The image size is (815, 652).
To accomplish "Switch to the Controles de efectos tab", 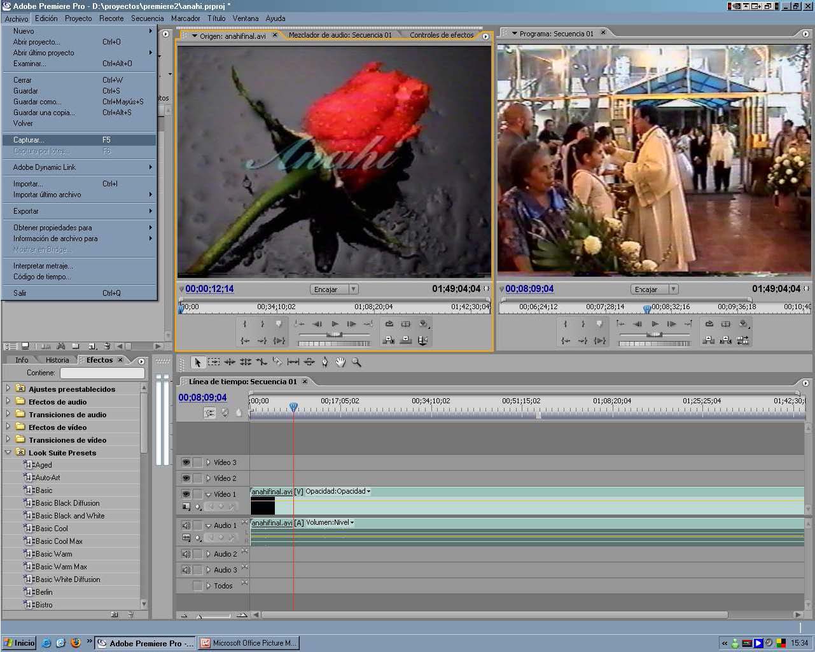I will point(441,36).
